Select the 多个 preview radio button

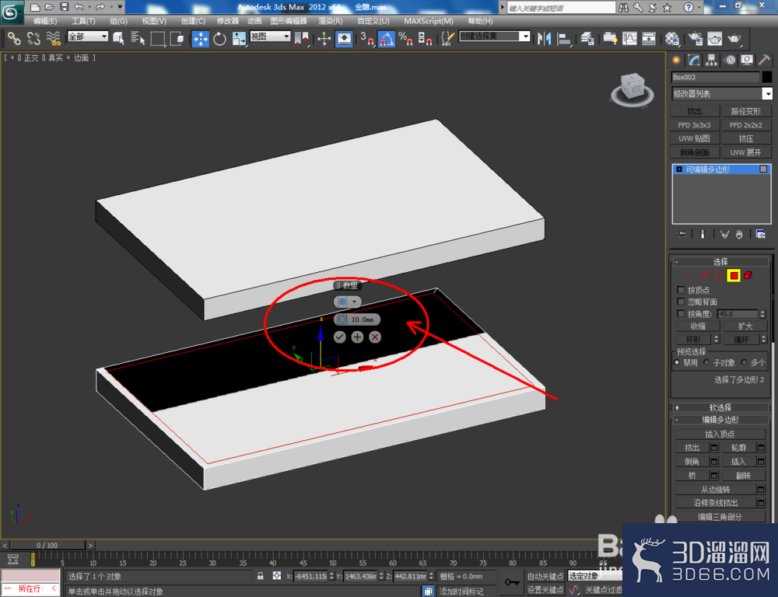pyautogui.click(x=744, y=362)
